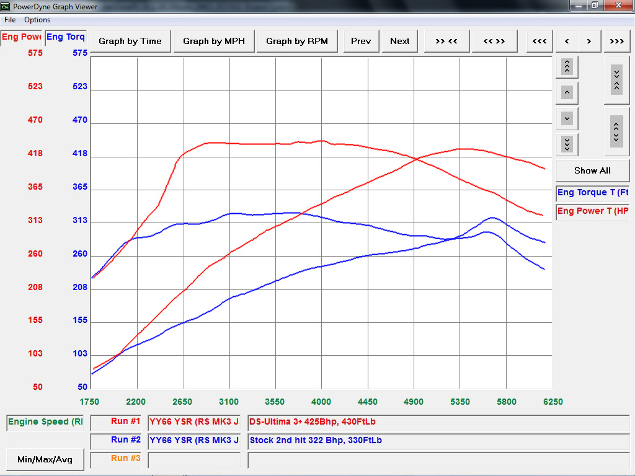Click the single up-chevron scroll button
This screenshot has height=476, width=635.
coord(567,93)
